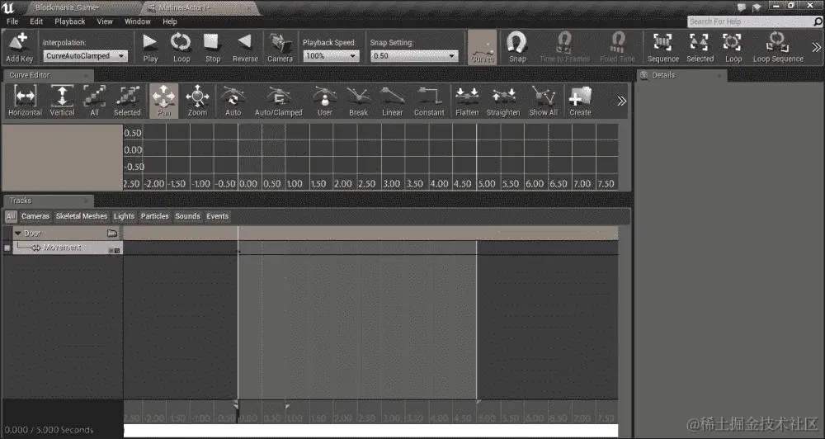The image size is (825, 439).
Task: Collapse the Door group arrow
Action: (18, 233)
